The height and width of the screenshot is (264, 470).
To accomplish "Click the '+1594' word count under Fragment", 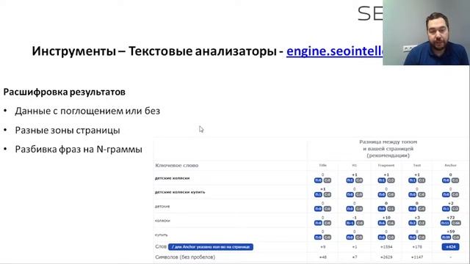I will point(386,247).
